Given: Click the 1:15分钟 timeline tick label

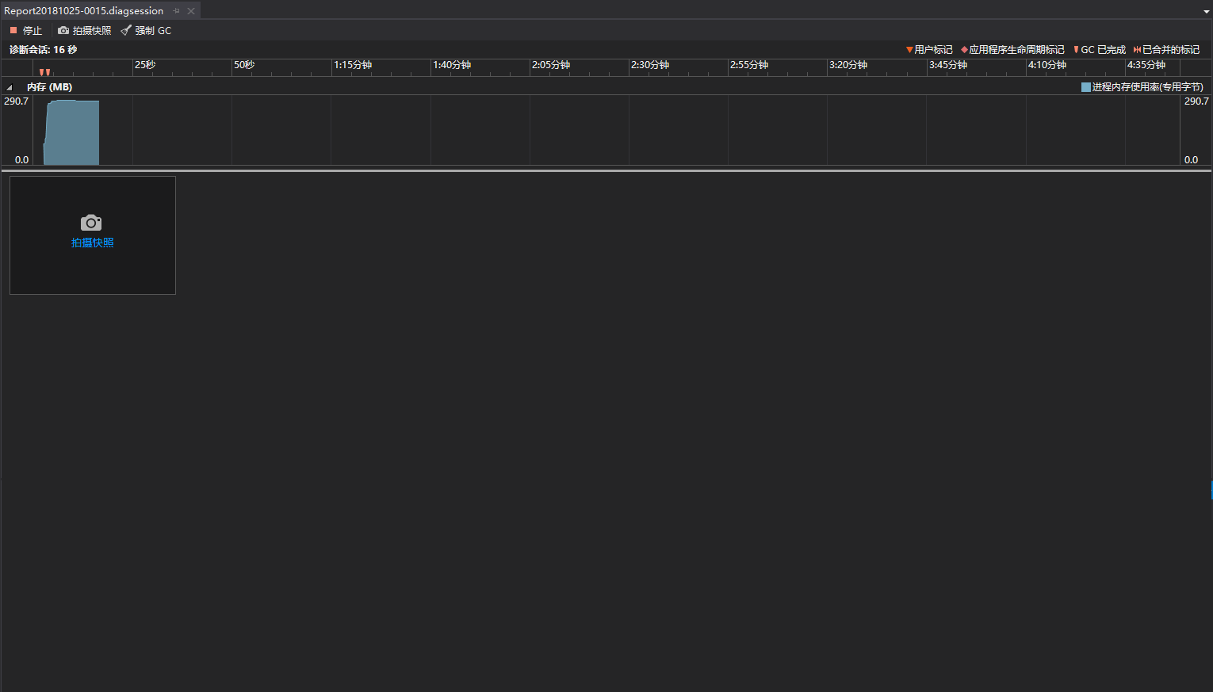Looking at the screenshot, I should coord(353,65).
